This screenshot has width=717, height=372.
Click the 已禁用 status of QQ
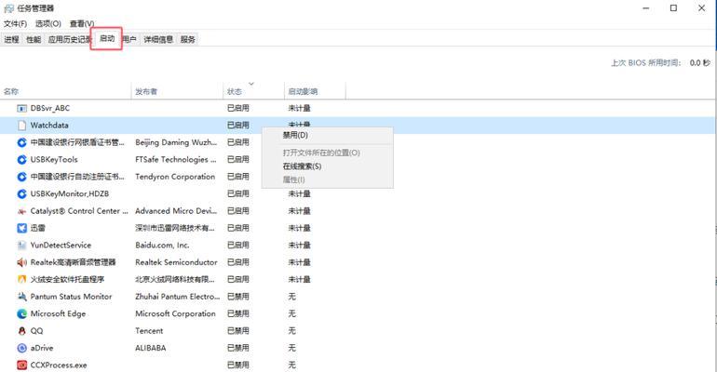[238, 331]
